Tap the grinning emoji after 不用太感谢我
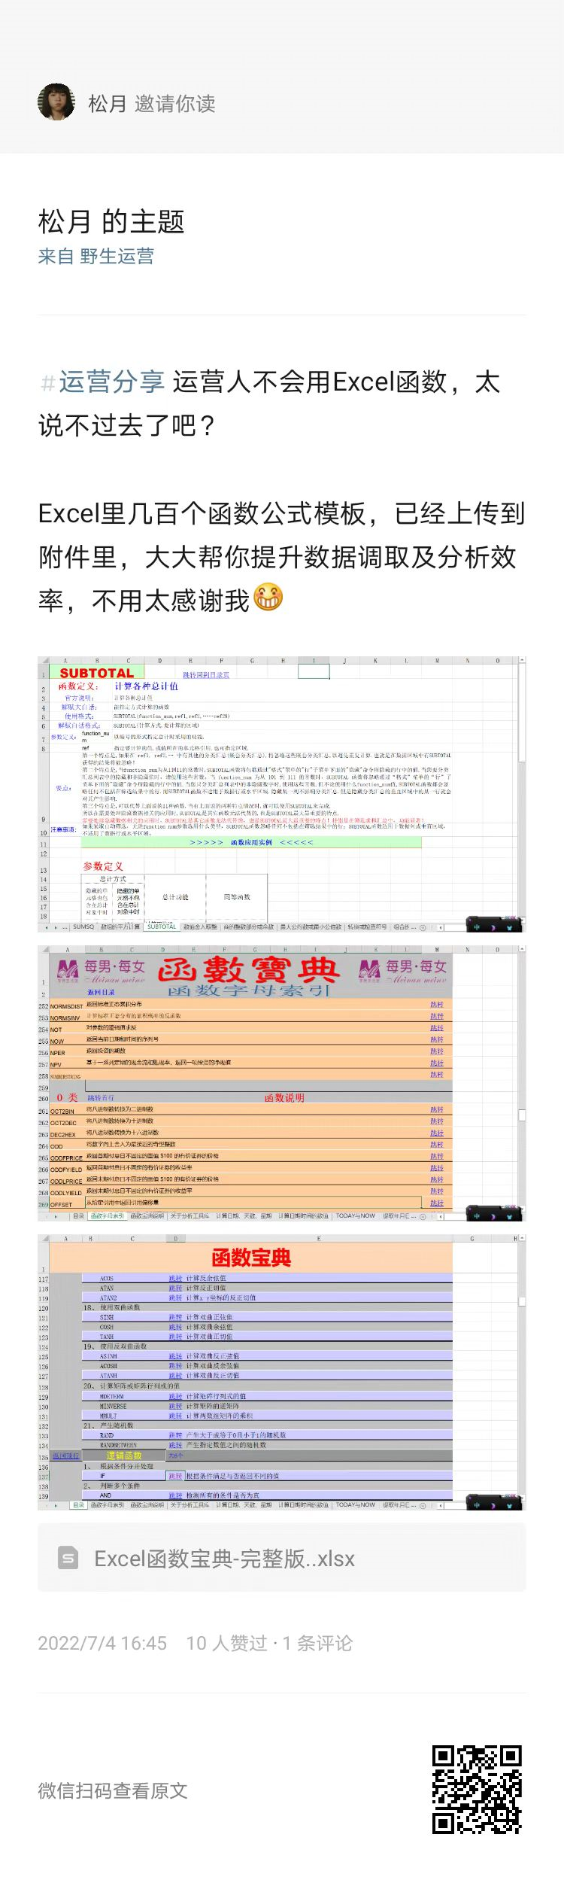Image resolution: width=564 pixels, height=1886 pixels. [x=268, y=597]
